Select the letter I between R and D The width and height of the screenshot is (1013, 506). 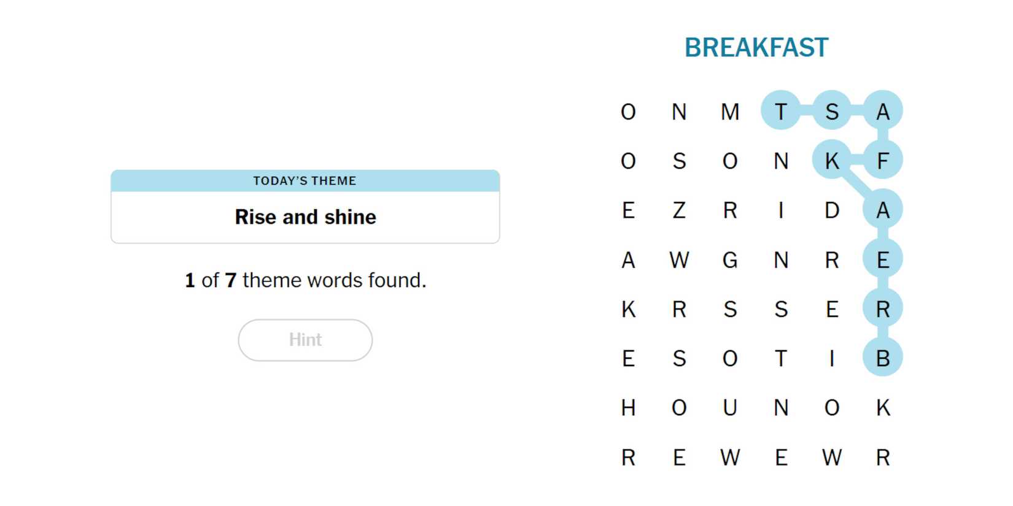pos(780,210)
